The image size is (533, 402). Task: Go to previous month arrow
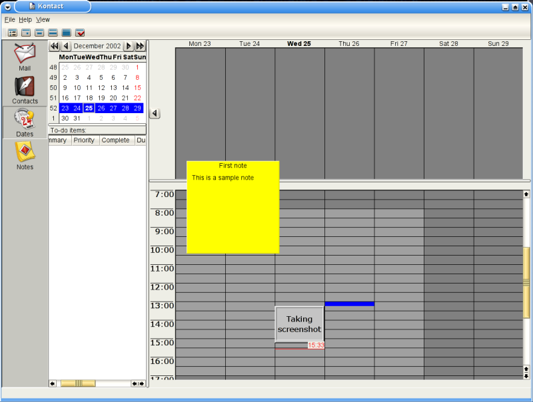66,46
